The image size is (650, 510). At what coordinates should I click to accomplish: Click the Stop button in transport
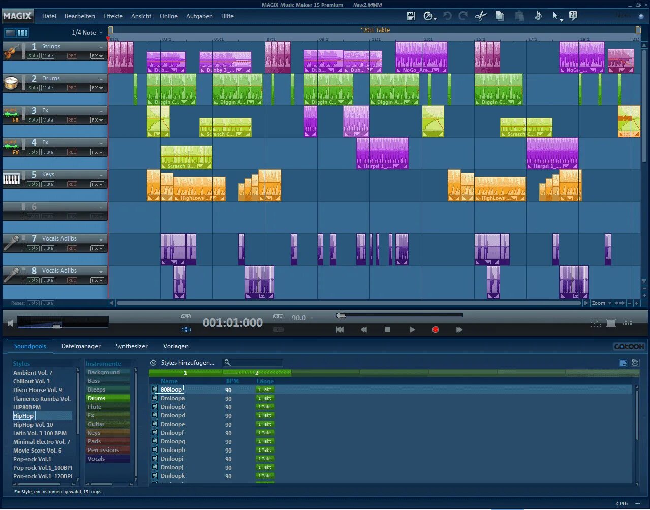pyautogui.click(x=388, y=329)
